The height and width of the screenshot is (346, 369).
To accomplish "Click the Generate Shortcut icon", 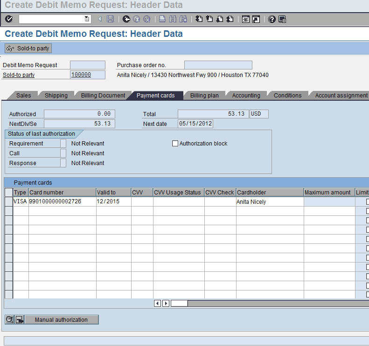I will point(256,19).
